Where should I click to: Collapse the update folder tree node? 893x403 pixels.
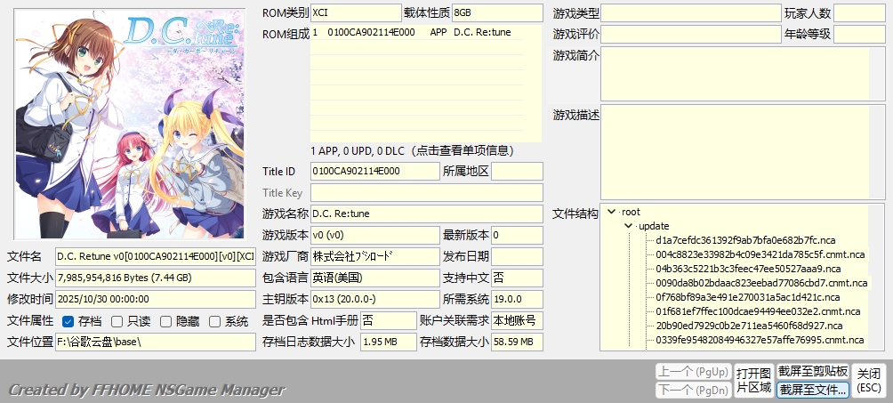[x=629, y=226]
